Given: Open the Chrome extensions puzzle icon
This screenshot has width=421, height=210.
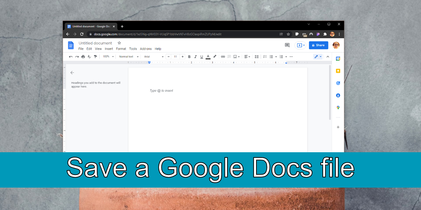Looking at the screenshot, I should click(x=325, y=34).
